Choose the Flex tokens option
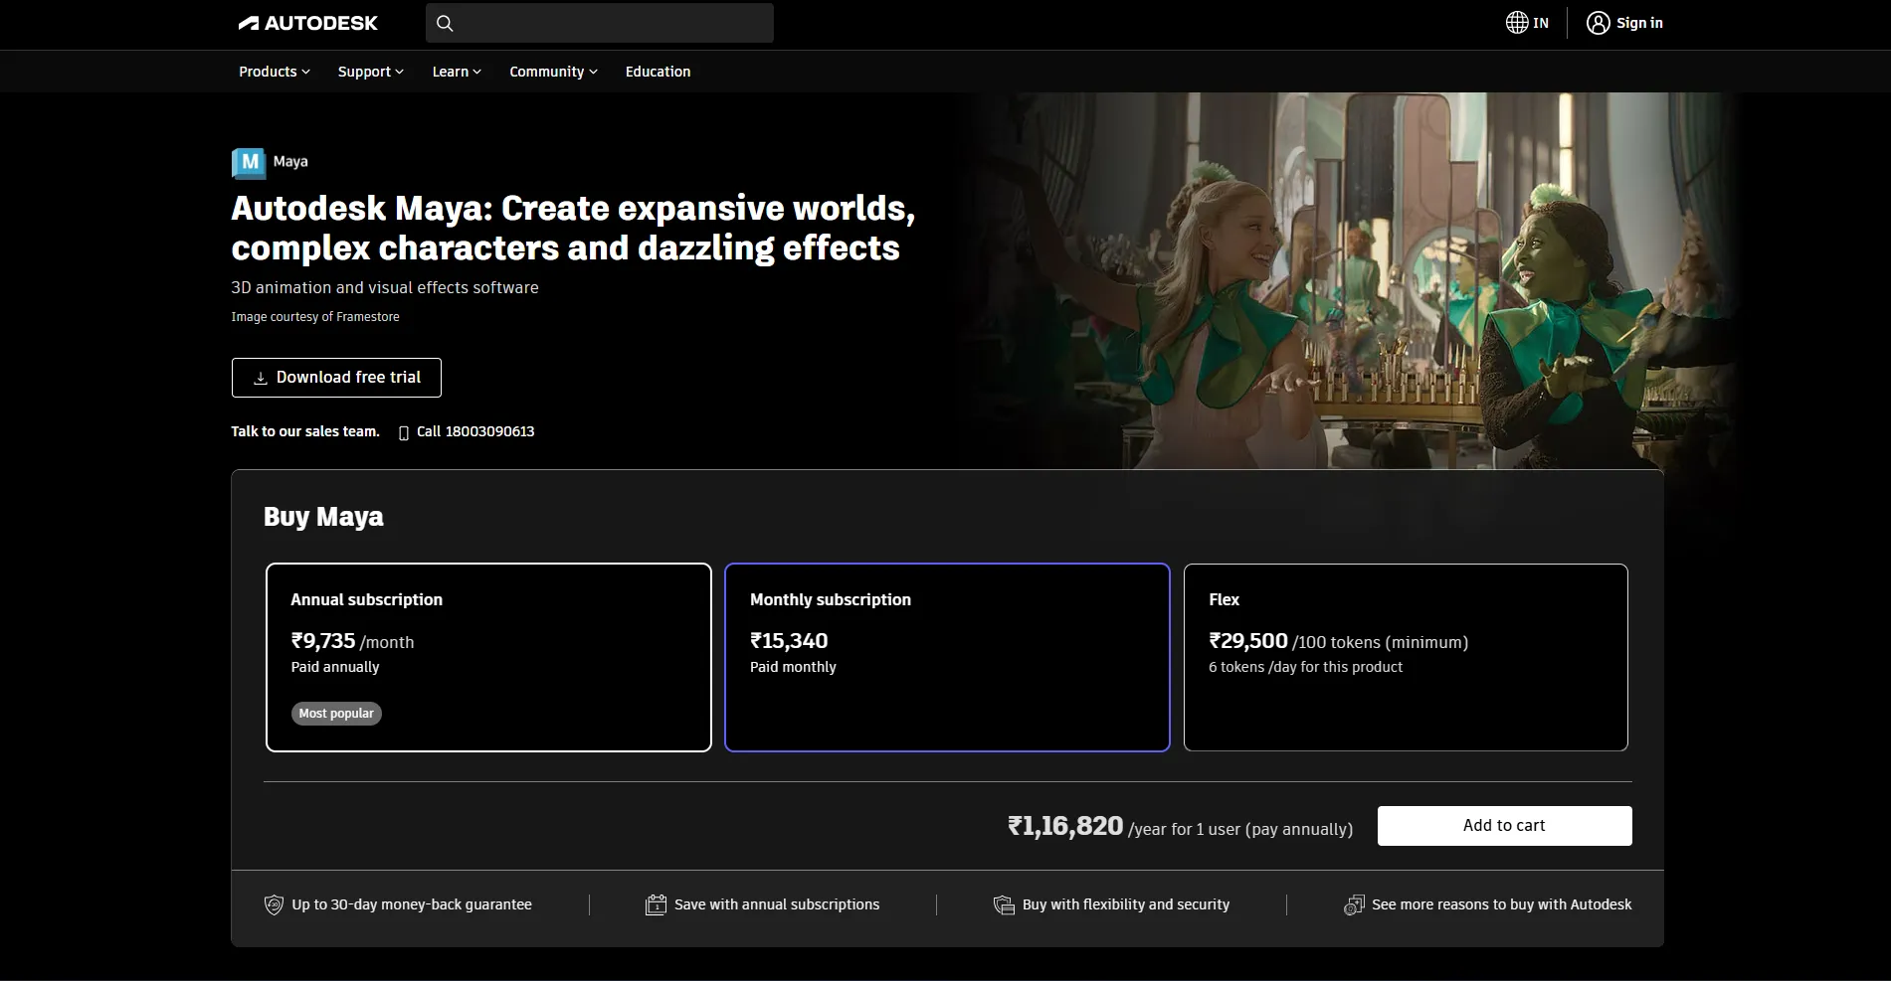1891x981 pixels. (x=1405, y=657)
